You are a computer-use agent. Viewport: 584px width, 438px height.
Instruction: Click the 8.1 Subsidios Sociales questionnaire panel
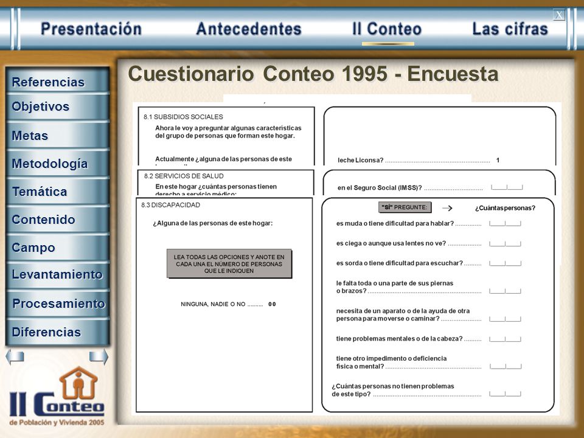point(226,136)
